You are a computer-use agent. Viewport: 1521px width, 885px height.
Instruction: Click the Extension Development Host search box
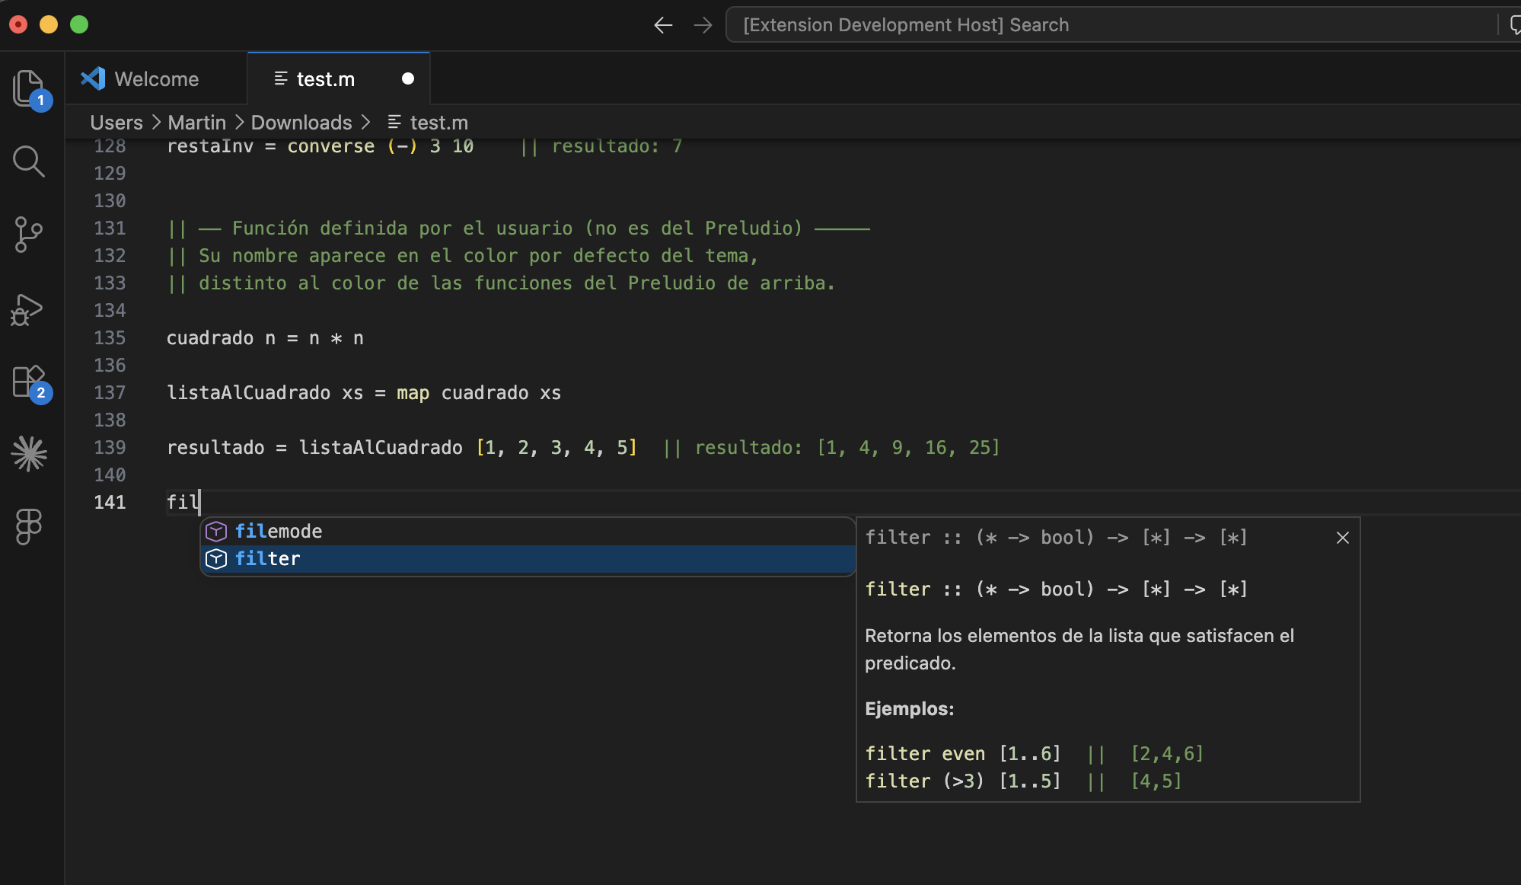tap(1111, 25)
